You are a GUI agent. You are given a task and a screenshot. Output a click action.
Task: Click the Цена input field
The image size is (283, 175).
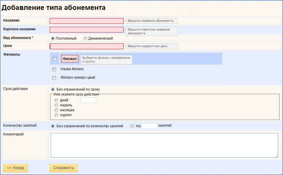(87, 46)
